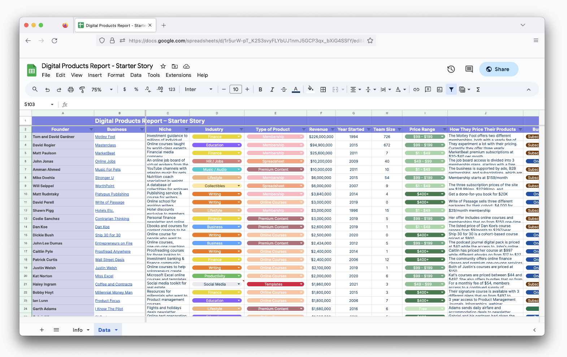The height and width of the screenshot is (357, 567).
Task: Move the document using the folder icon
Action: [x=175, y=66]
